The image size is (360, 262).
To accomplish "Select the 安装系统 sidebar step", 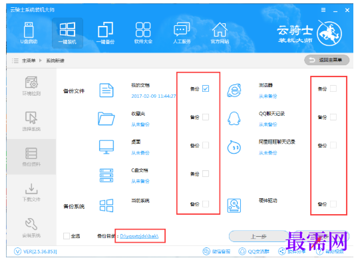I will [x=31, y=227].
